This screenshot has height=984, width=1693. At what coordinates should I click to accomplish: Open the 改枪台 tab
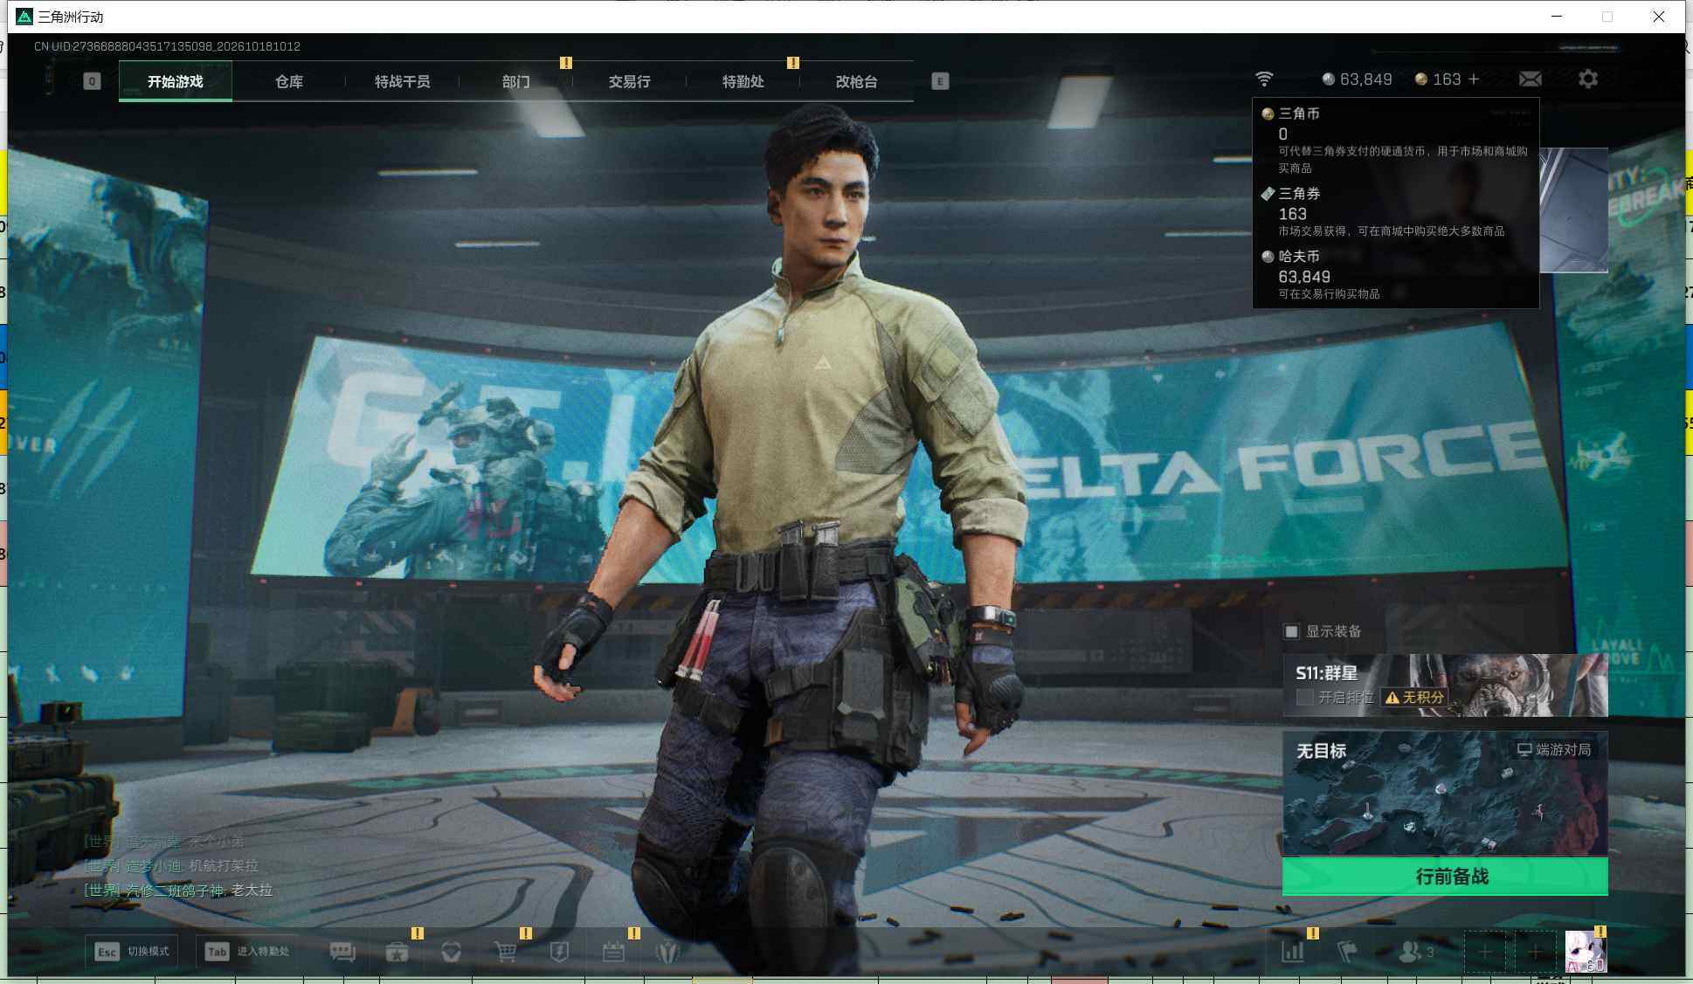pos(857,81)
